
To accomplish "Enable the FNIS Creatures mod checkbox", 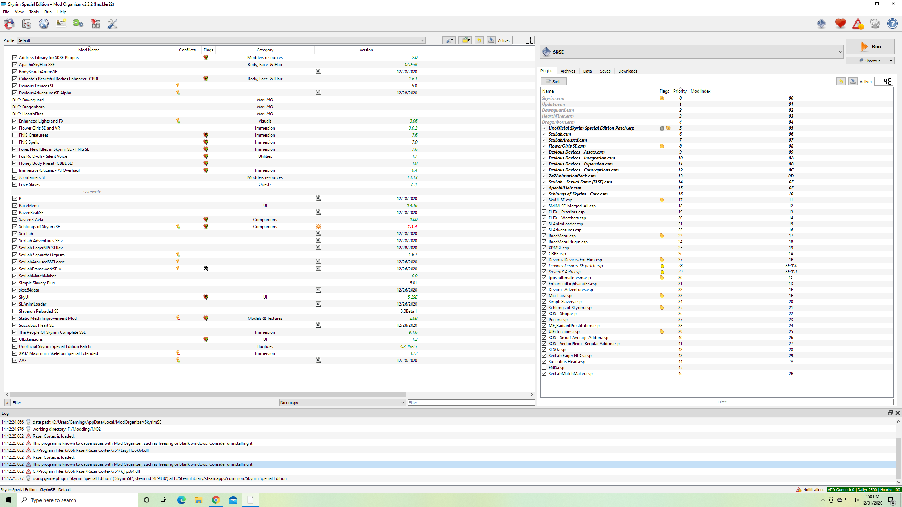I will (x=14, y=135).
